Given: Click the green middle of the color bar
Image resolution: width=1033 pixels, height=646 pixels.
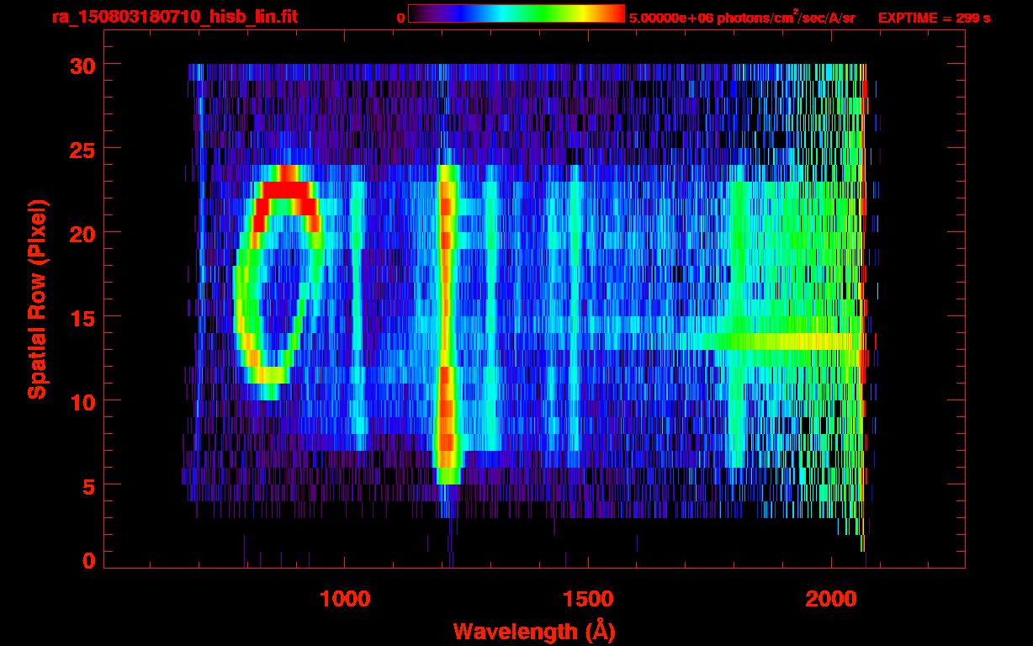Looking at the screenshot, I should click(538, 14).
